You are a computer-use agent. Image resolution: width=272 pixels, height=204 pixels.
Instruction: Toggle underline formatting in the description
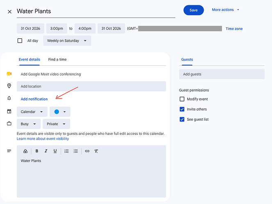[55, 151]
